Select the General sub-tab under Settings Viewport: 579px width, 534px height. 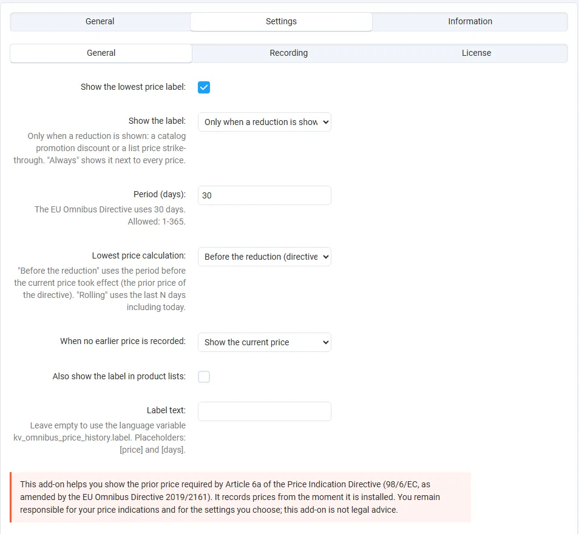pyautogui.click(x=101, y=53)
